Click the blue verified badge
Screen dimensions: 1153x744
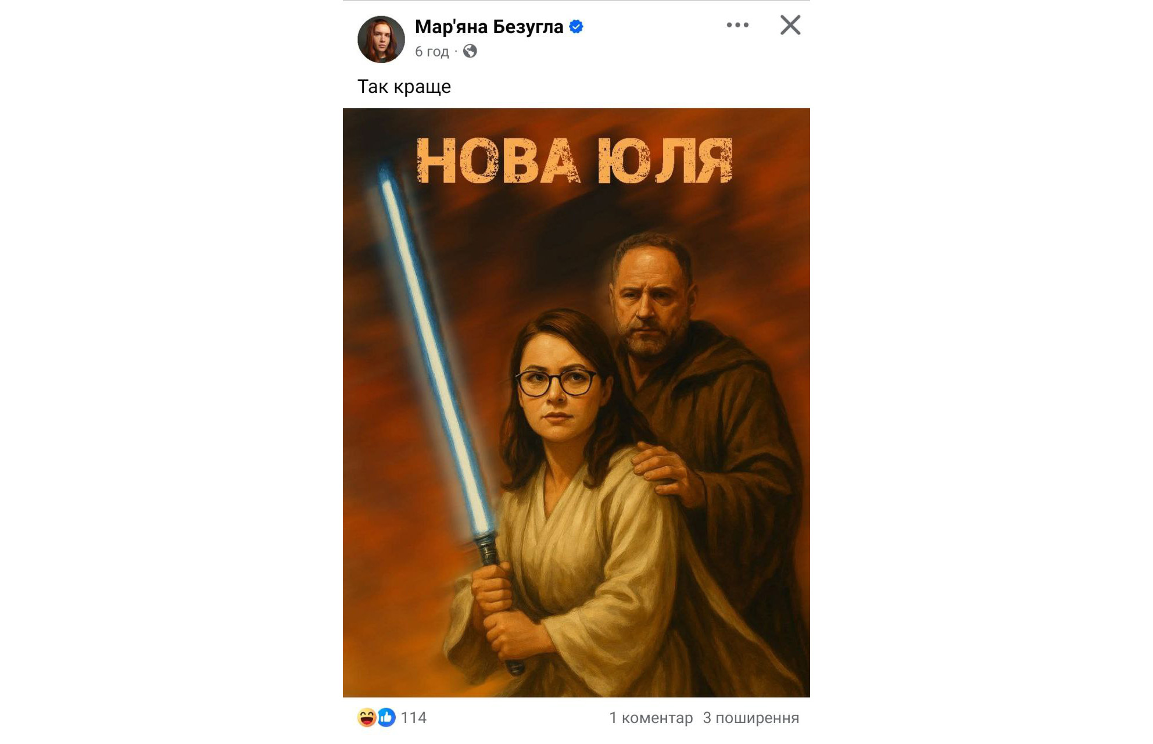pyautogui.click(x=576, y=27)
